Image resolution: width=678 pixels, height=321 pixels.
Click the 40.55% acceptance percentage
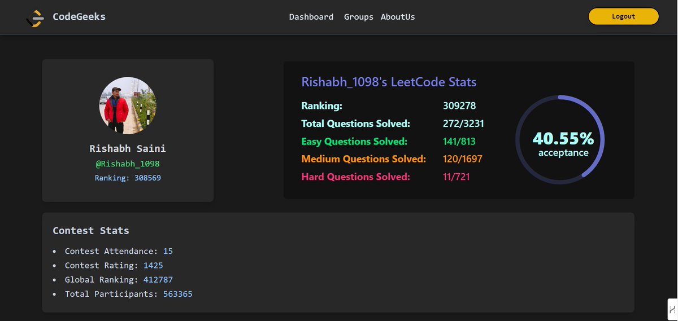tap(563, 138)
